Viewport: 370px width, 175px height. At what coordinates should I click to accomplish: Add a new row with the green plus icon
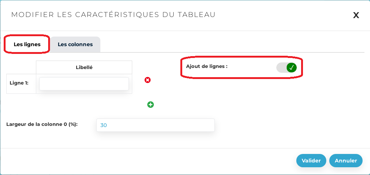point(151,104)
